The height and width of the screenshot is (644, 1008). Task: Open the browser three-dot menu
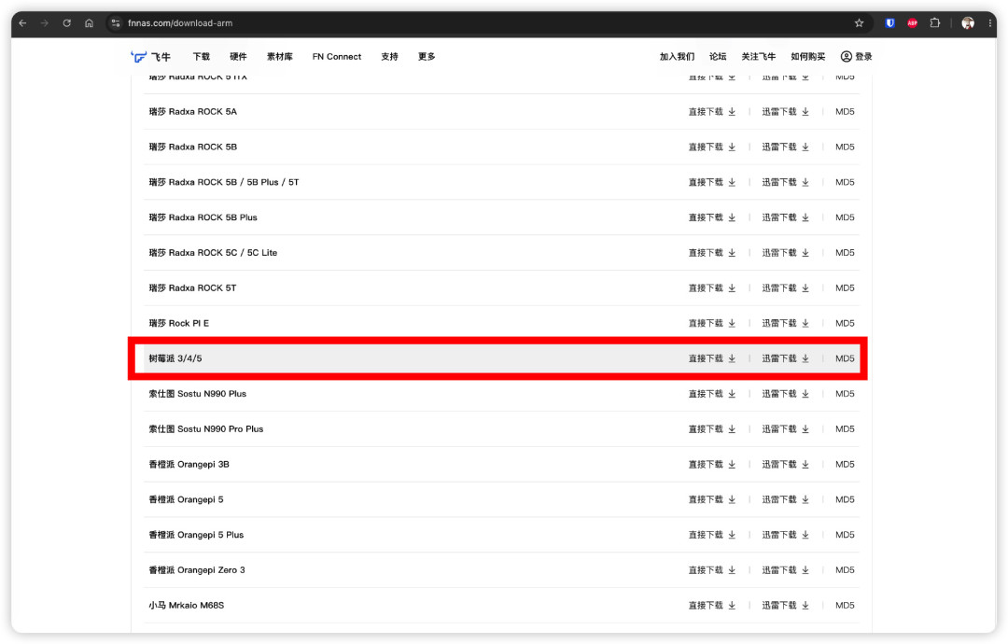(x=990, y=23)
